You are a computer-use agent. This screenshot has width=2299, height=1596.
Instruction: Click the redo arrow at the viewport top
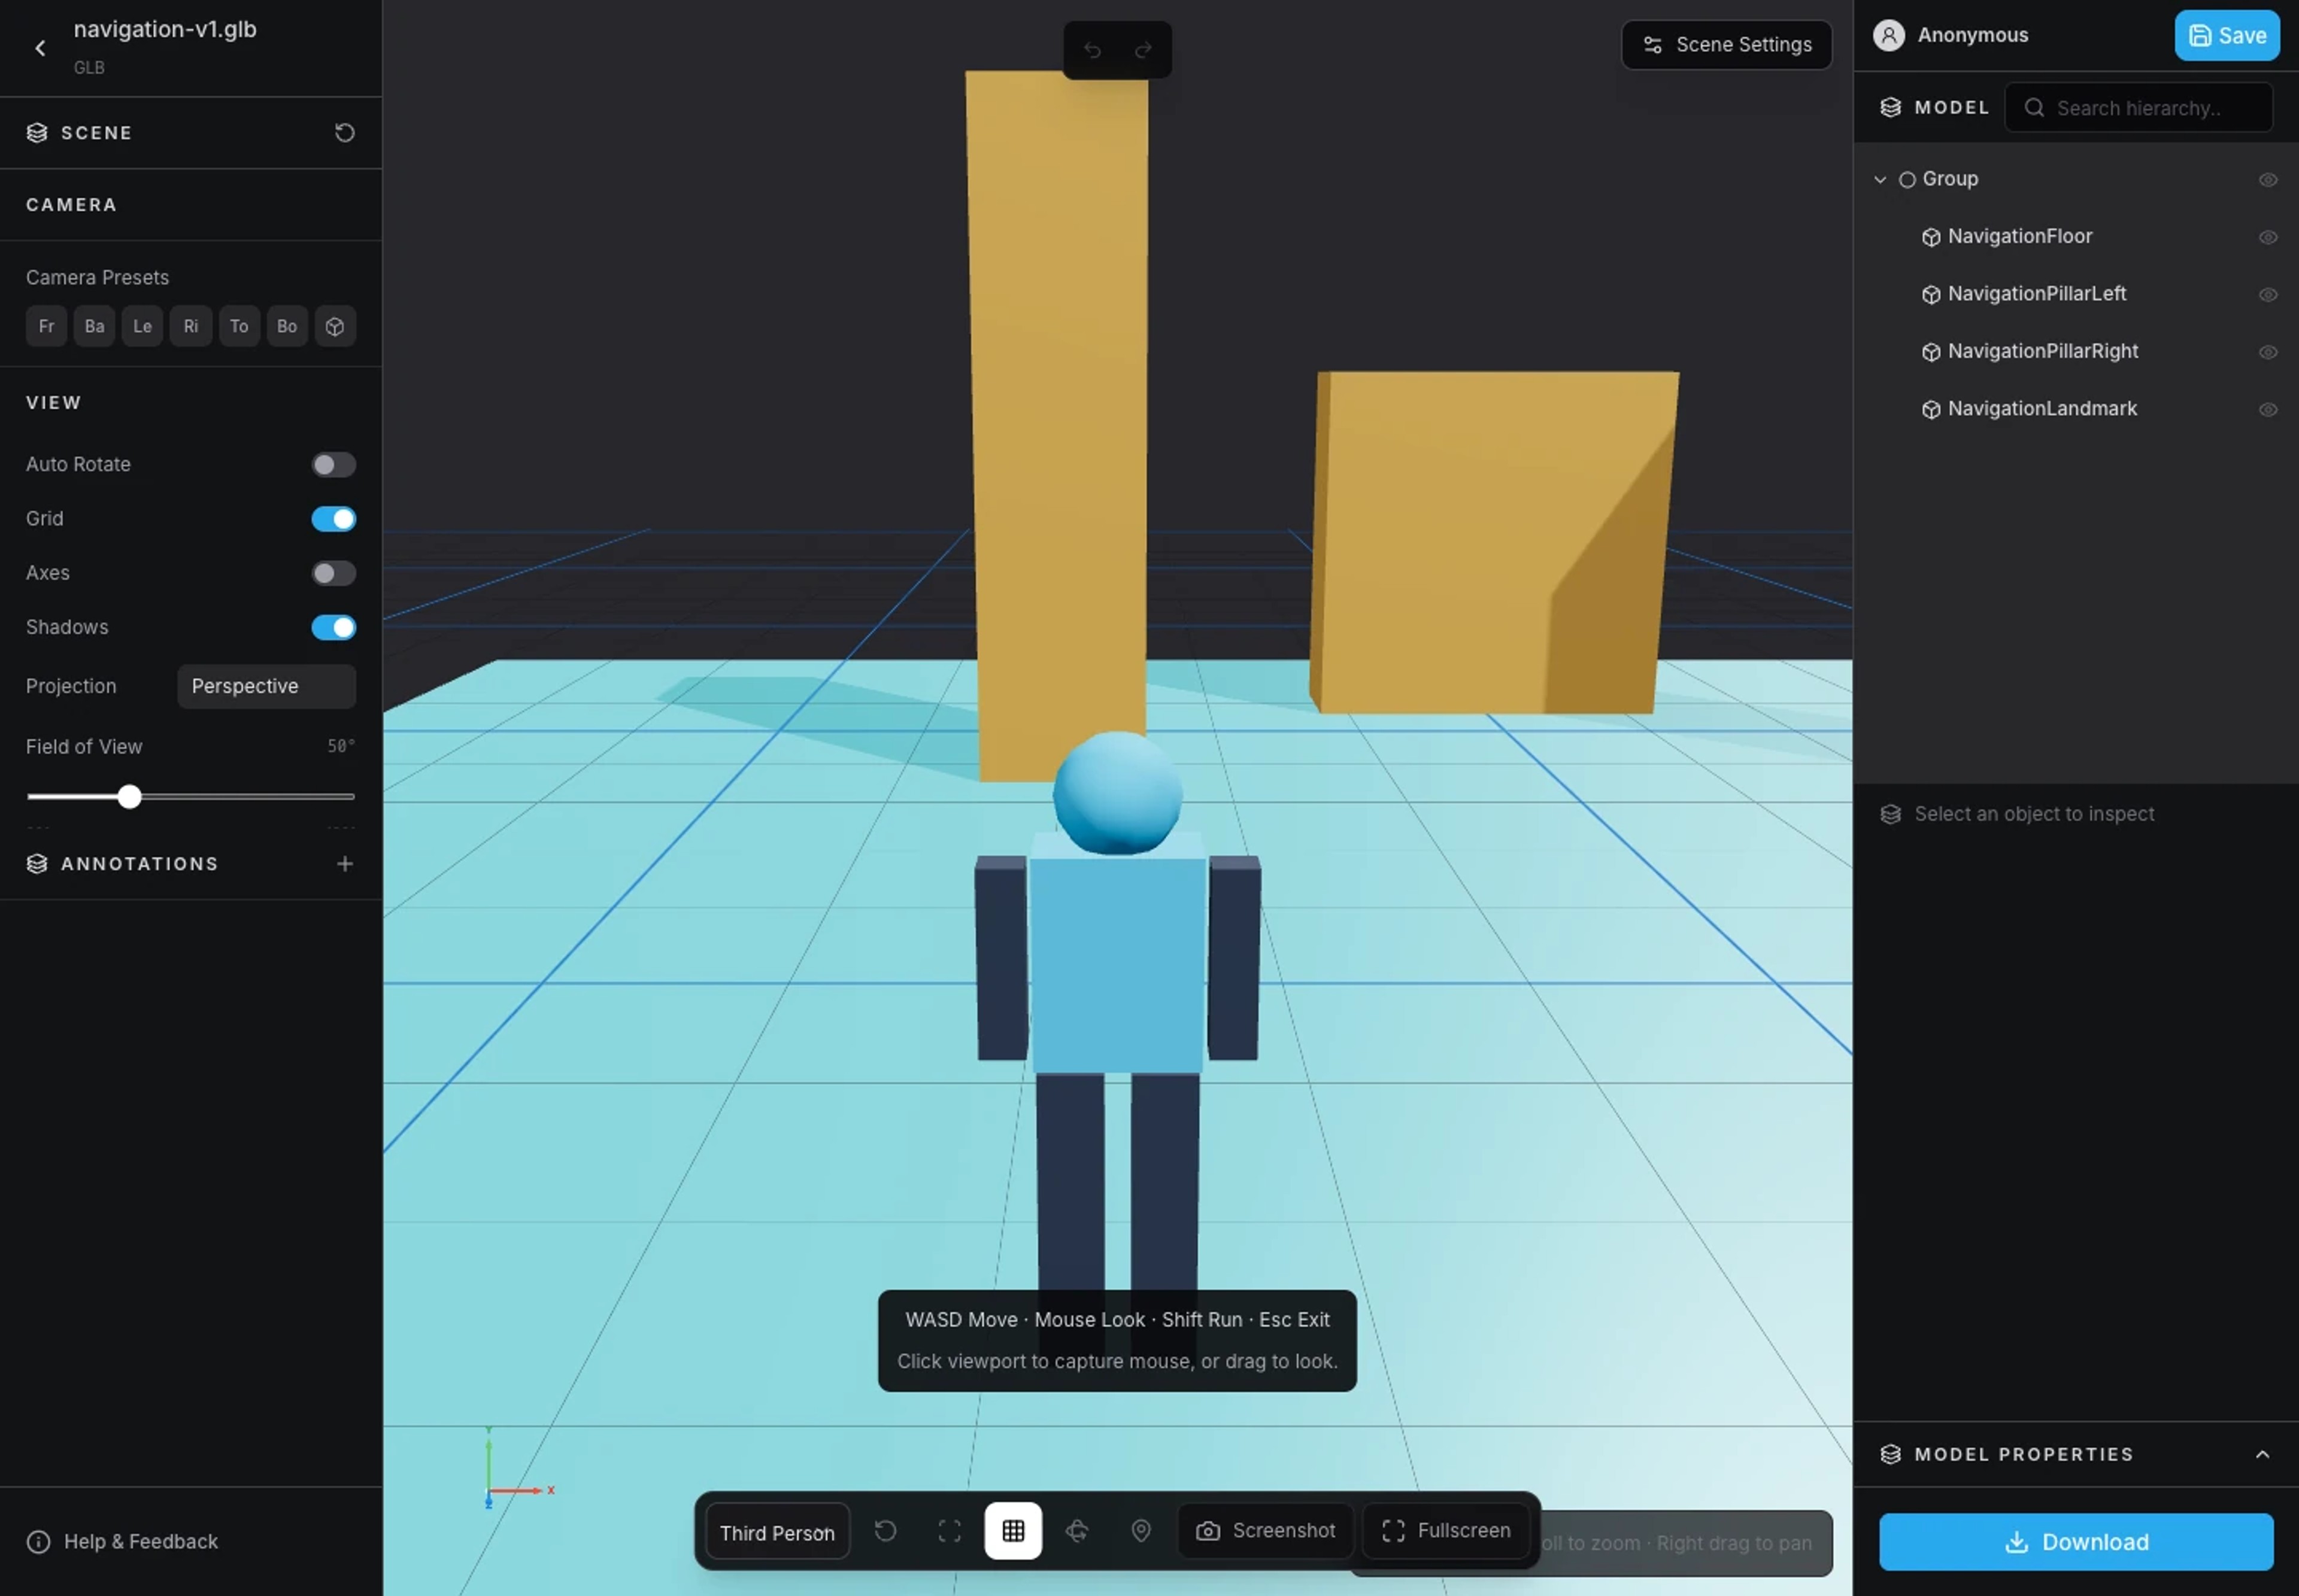point(1142,49)
